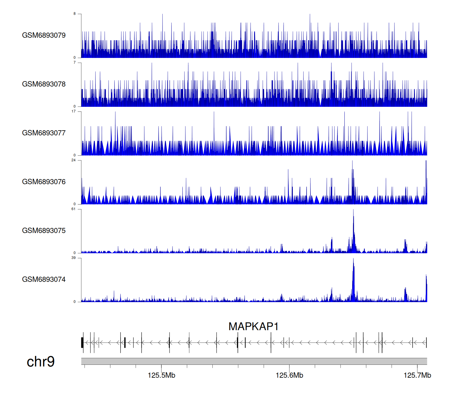Click y-axis maximum value 8 on top track
This screenshot has height=396, width=450.
tap(75, 14)
